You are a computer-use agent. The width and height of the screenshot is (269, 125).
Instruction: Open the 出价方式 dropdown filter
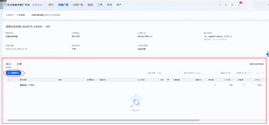pyautogui.click(x=163, y=73)
